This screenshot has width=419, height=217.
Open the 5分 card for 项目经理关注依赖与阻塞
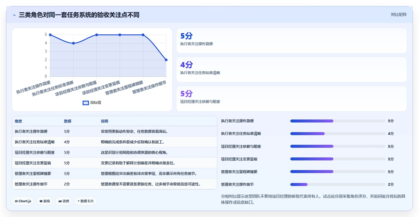[x=291, y=98]
